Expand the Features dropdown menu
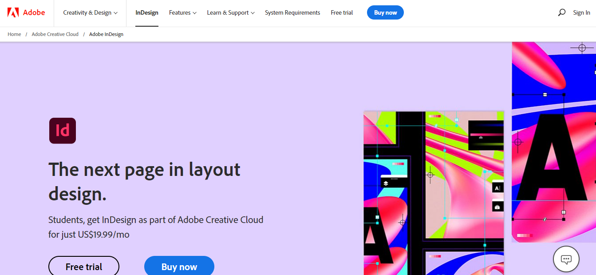596x275 pixels. [x=182, y=12]
